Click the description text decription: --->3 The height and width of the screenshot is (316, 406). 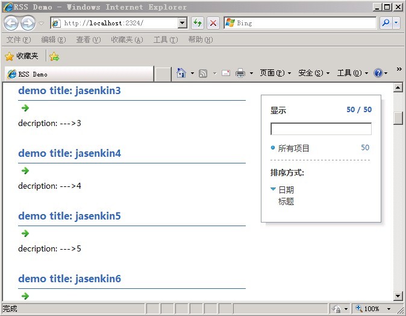[x=49, y=123]
